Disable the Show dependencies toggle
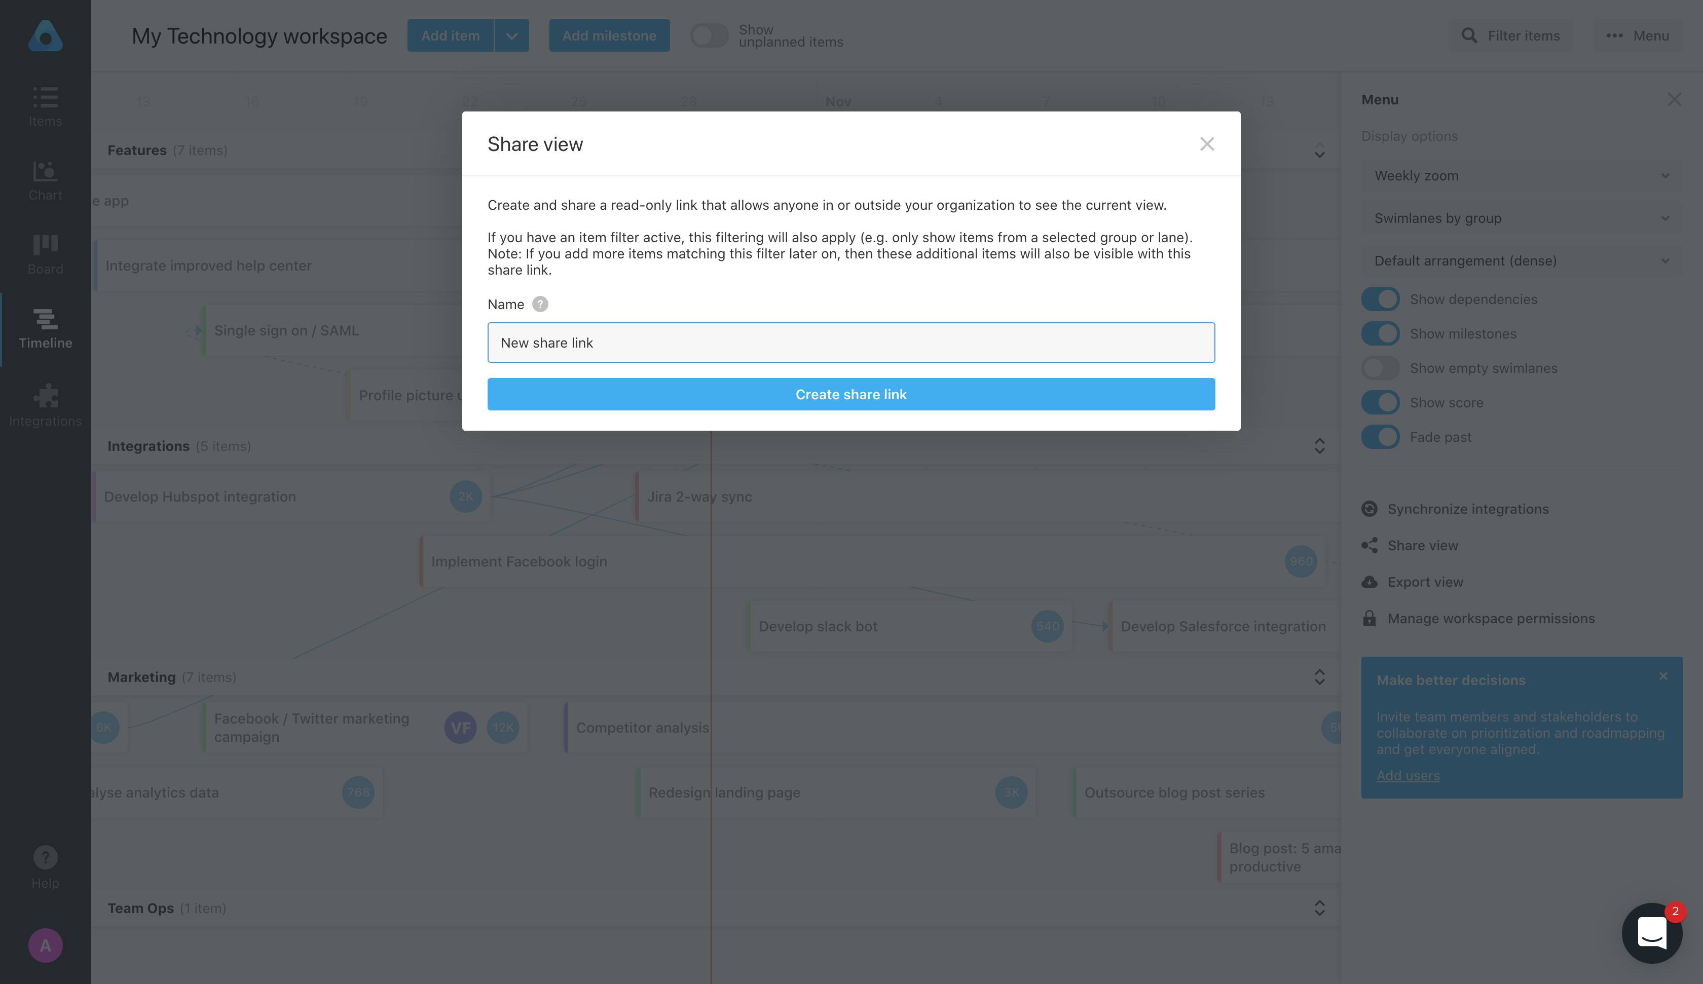The height and width of the screenshot is (984, 1703). 1381,299
